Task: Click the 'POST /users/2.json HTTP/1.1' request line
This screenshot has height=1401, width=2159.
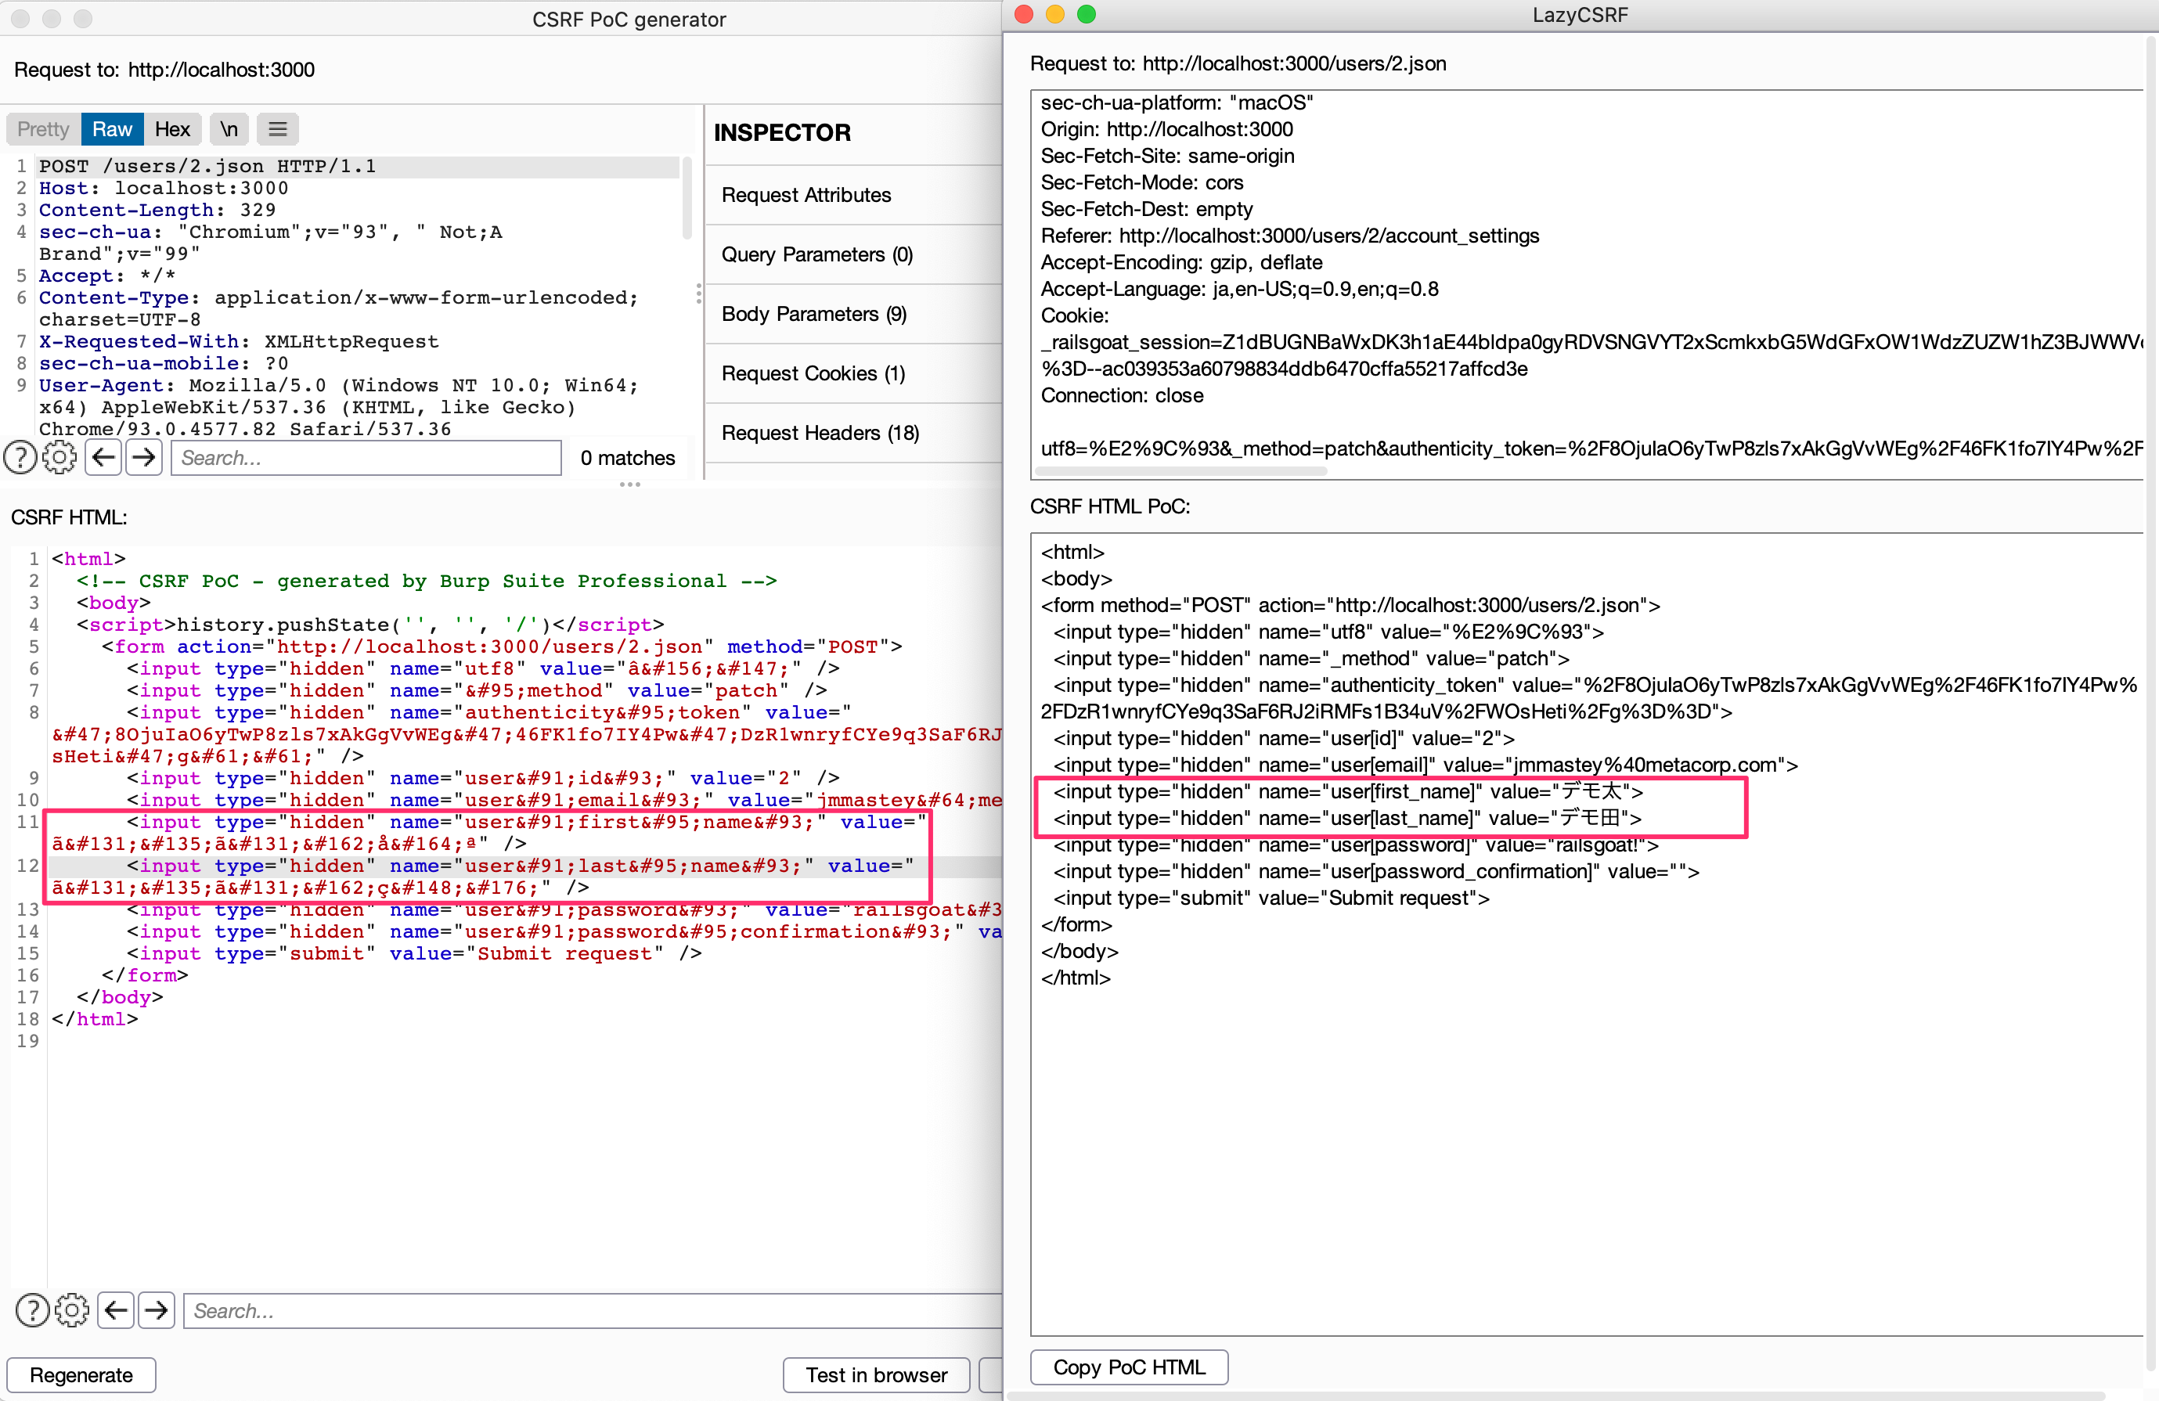Action: point(207,166)
